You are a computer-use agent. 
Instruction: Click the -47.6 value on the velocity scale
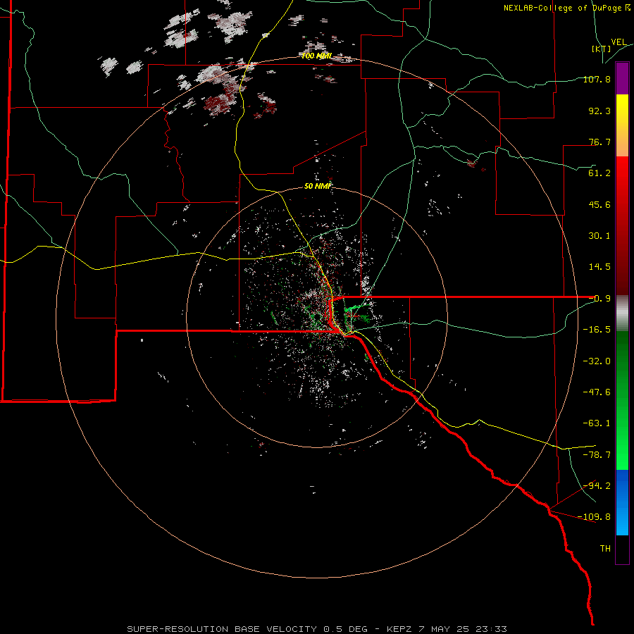597,392
